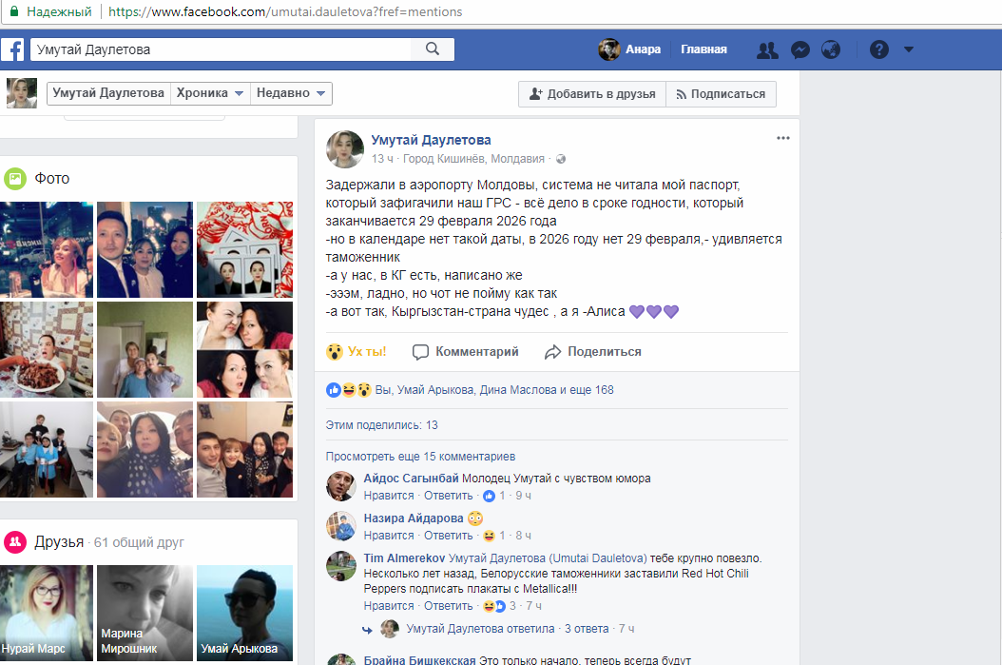Image resolution: width=1002 pixels, height=665 pixels.
Task: Toggle Нравится on Айдос Сагынбай's comment
Action: click(389, 496)
